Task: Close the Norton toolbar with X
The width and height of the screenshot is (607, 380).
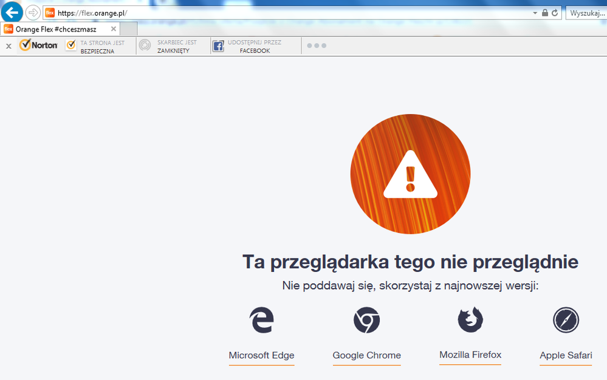Action: pos(9,46)
